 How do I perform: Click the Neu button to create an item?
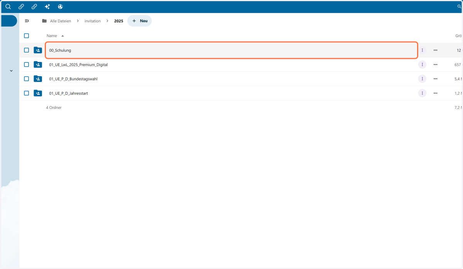140,21
